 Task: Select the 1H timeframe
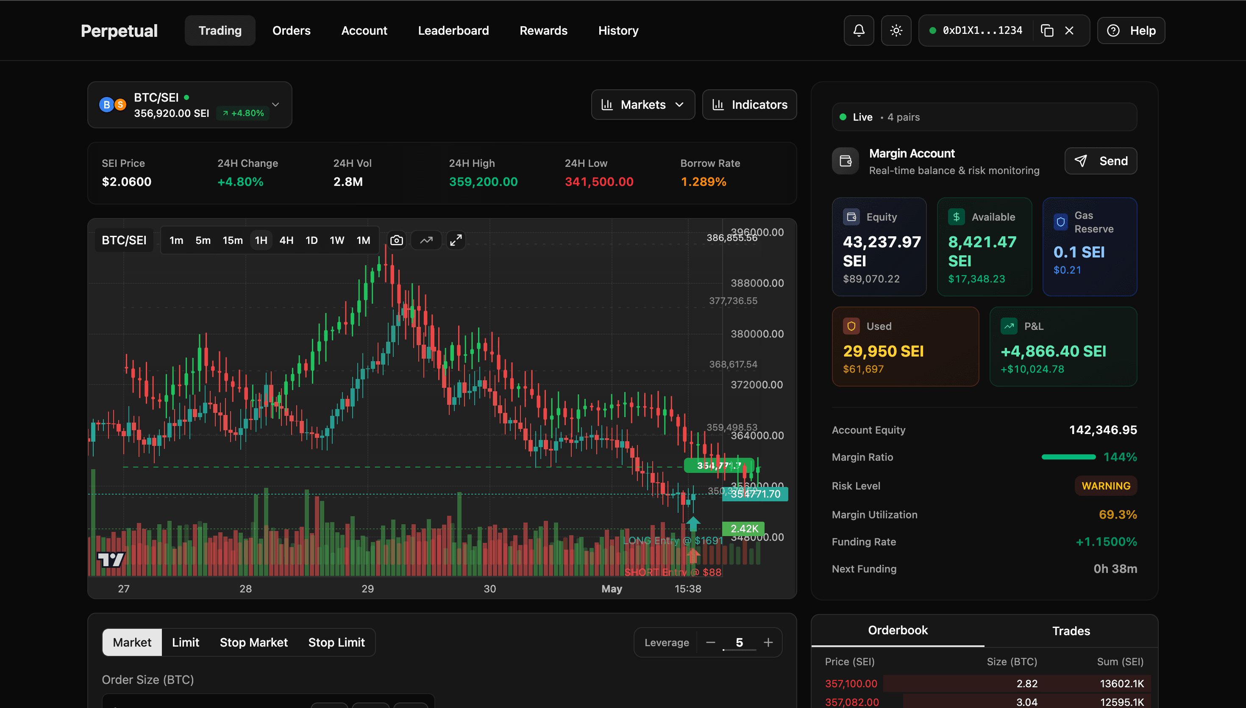tap(261, 240)
